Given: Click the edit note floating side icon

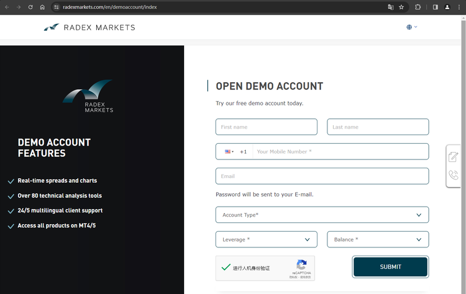Looking at the screenshot, I should coord(453,157).
